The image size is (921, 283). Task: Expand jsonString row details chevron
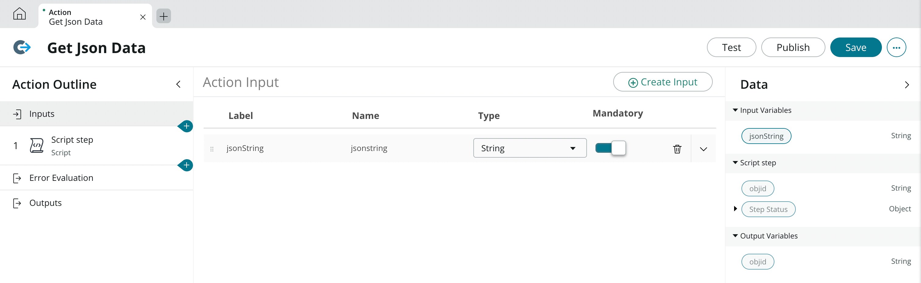pos(703,149)
